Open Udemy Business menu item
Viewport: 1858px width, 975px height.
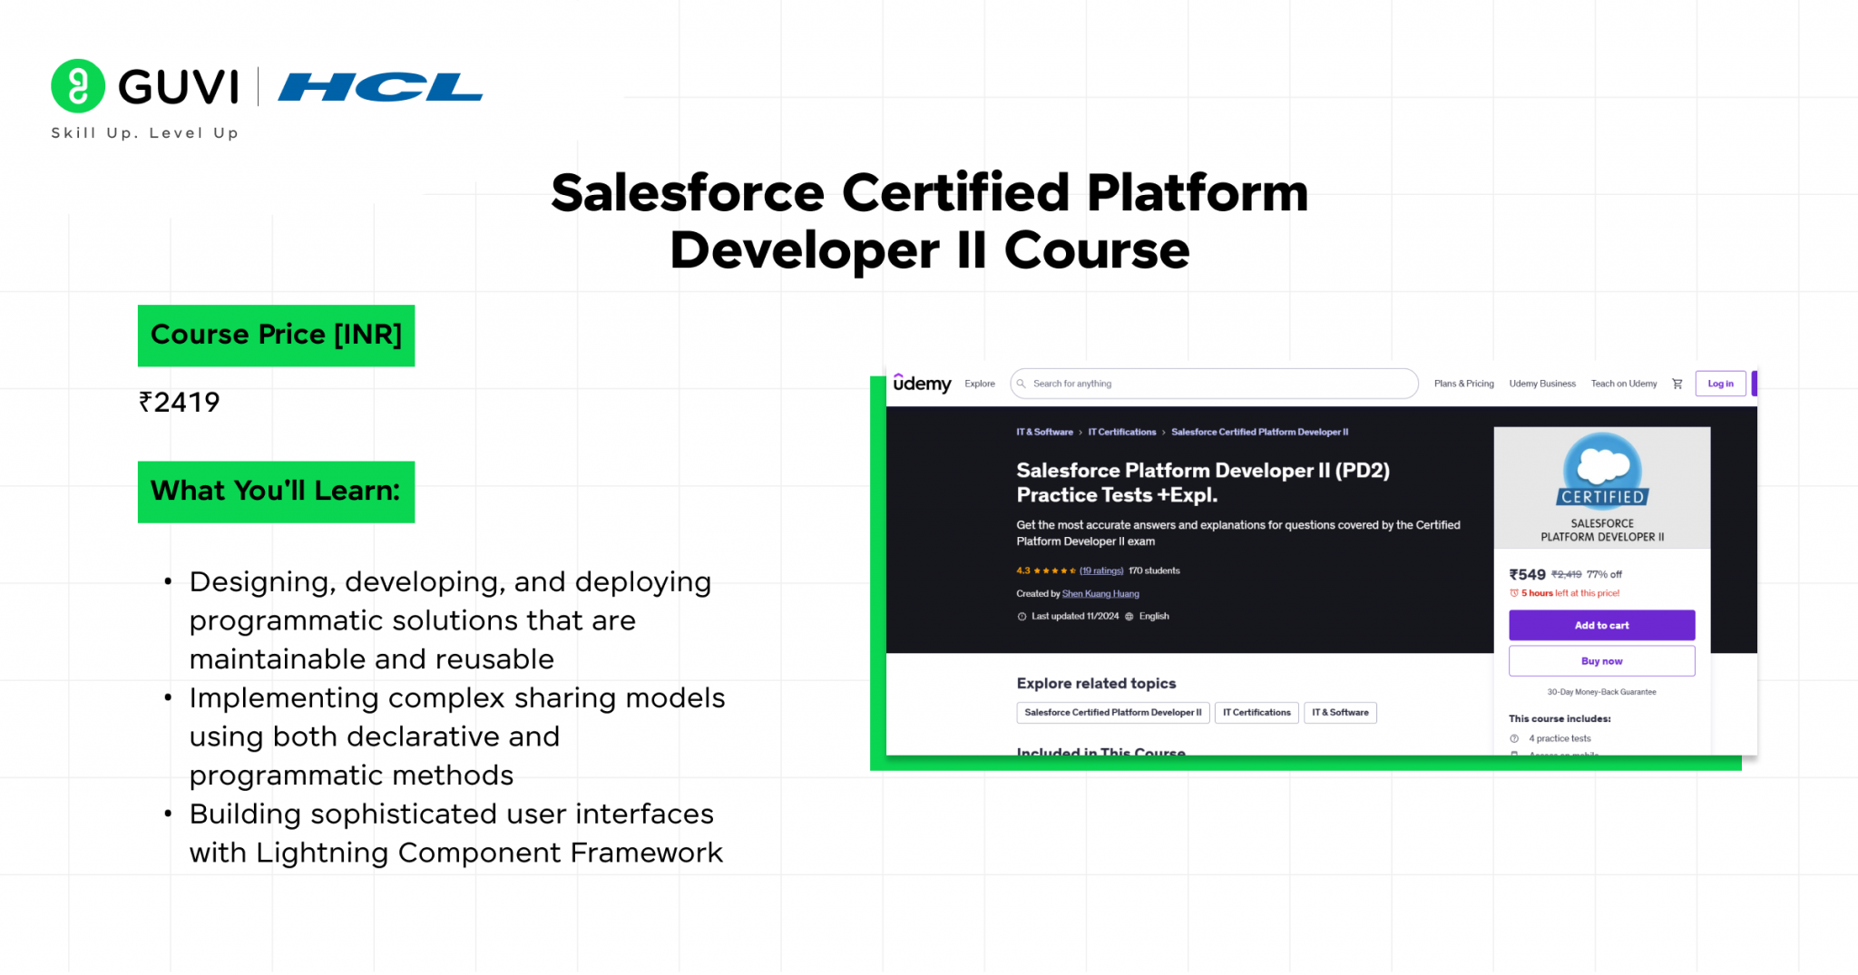pyautogui.click(x=1542, y=383)
